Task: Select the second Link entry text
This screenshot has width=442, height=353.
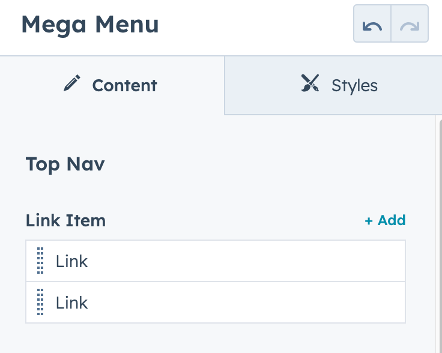Action: click(x=72, y=303)
